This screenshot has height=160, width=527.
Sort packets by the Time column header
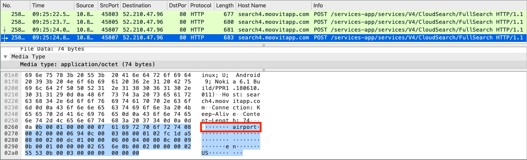[x=52, y=6]
